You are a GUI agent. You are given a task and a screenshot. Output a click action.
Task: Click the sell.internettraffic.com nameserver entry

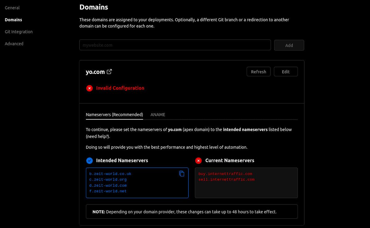coord(227,179)
